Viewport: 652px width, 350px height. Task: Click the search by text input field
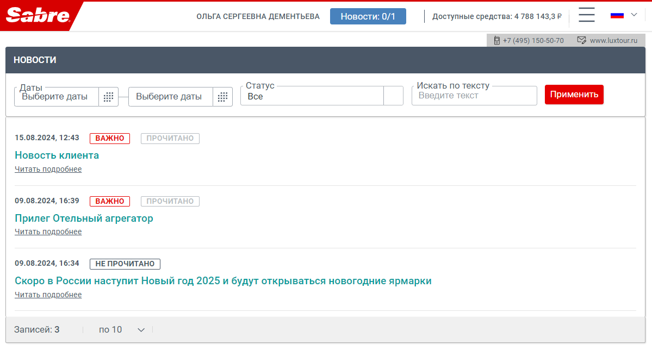474,96
